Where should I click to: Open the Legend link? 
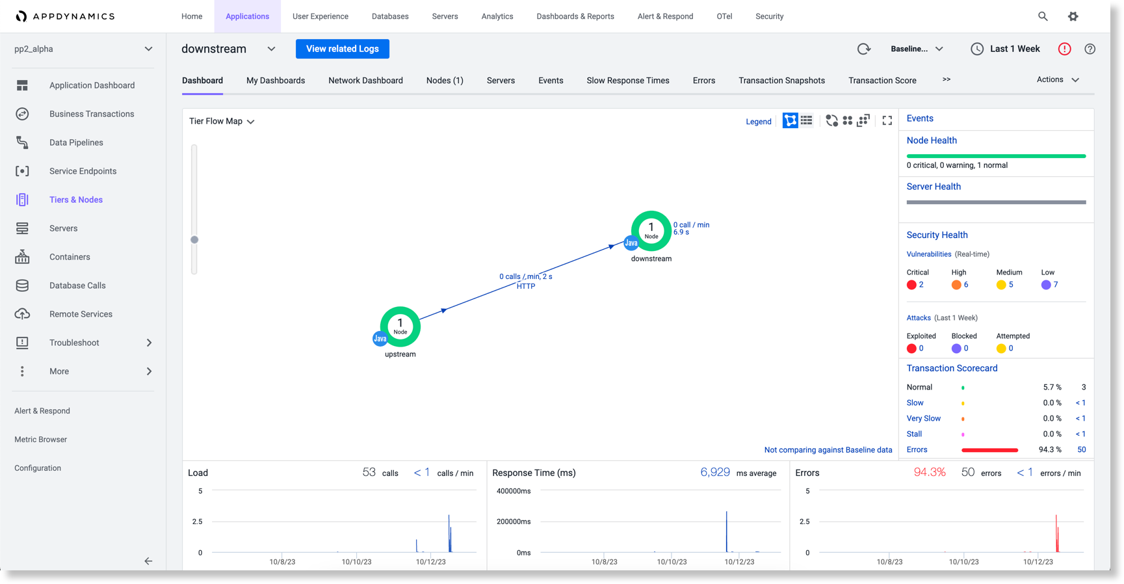pyautogui.click(x=759, y=122)
